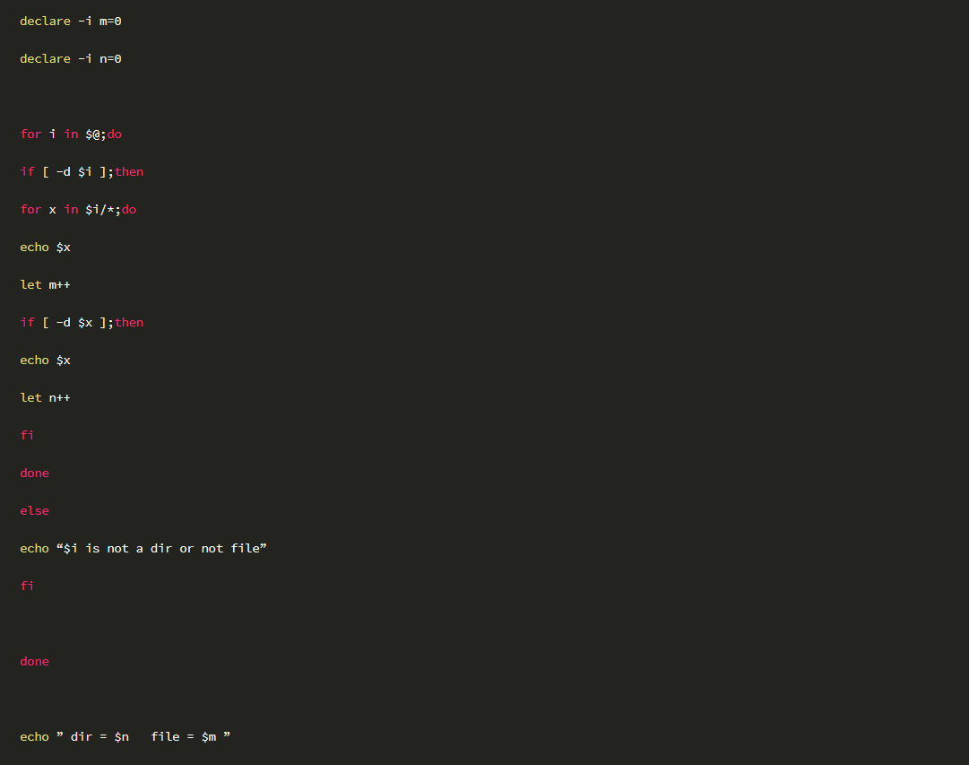Click the 'else' keyword
Viewport: 969px width, 765px height.
[x=35, y=511]
